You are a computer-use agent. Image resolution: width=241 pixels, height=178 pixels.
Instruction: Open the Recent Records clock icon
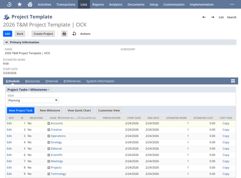[9, 4]
